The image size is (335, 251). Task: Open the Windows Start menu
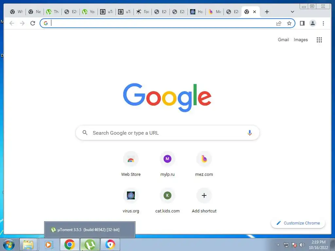(9, 244)
